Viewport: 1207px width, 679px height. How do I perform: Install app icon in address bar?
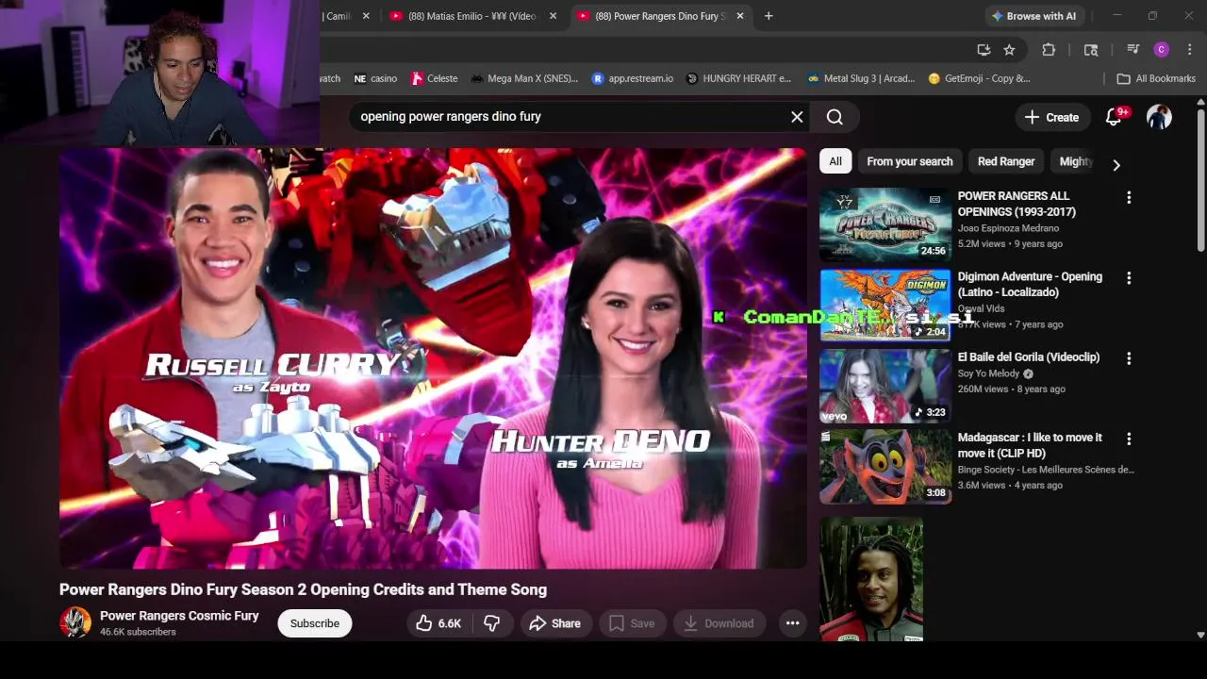pyautogui.click(x=984, y=50)
